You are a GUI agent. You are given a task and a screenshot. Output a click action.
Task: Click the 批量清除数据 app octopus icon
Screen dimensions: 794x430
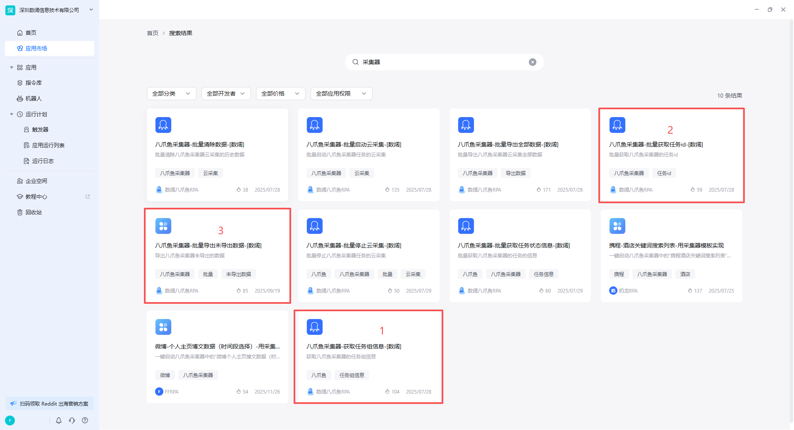[x=163, y=125]
